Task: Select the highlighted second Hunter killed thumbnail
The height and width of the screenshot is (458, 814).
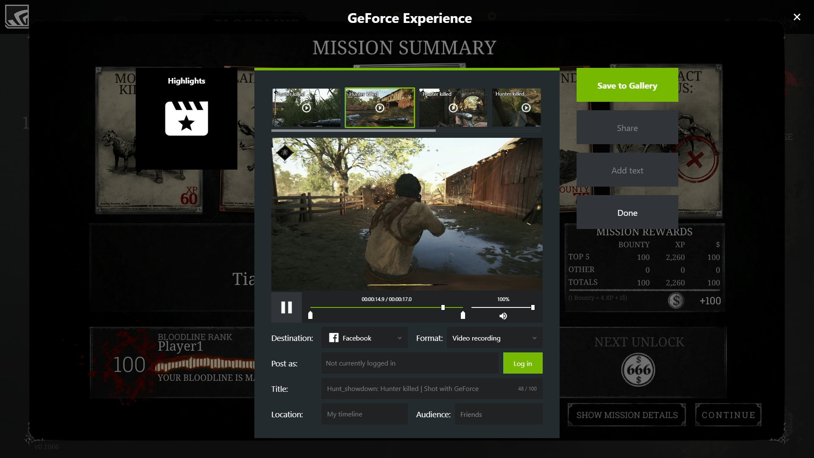Action: click(x=379, y=108)
